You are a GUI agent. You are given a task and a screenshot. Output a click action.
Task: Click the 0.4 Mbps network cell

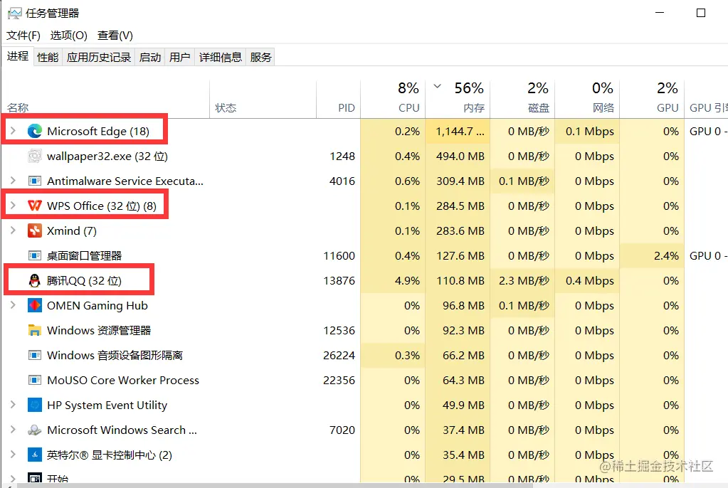tap(587, 280)
